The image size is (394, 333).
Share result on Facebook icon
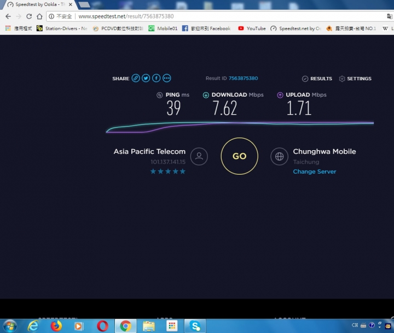coord(157,78)
